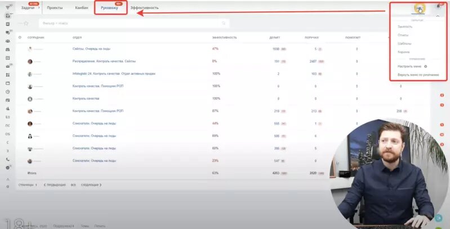Click the teal round chat icon bottom right

click(x=438, y=218)
